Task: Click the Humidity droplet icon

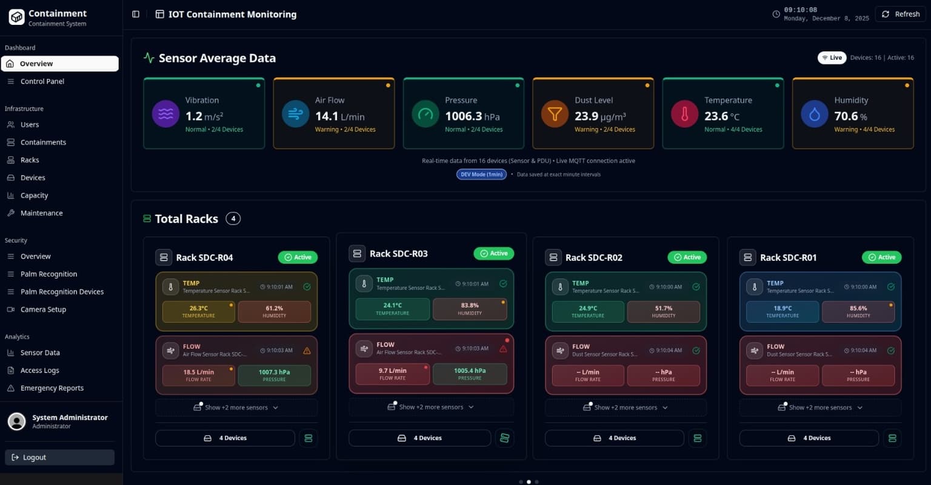Action: coord(814,113)
